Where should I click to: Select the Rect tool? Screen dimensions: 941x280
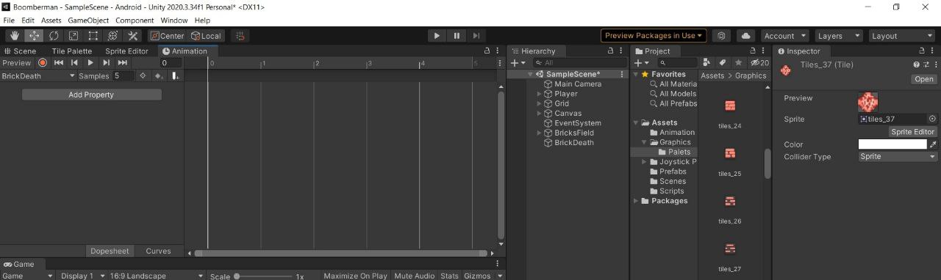pos(93,36)
